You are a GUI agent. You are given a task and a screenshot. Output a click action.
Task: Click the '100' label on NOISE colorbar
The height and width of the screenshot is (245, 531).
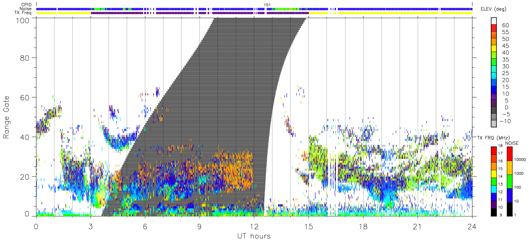[517, 187]
